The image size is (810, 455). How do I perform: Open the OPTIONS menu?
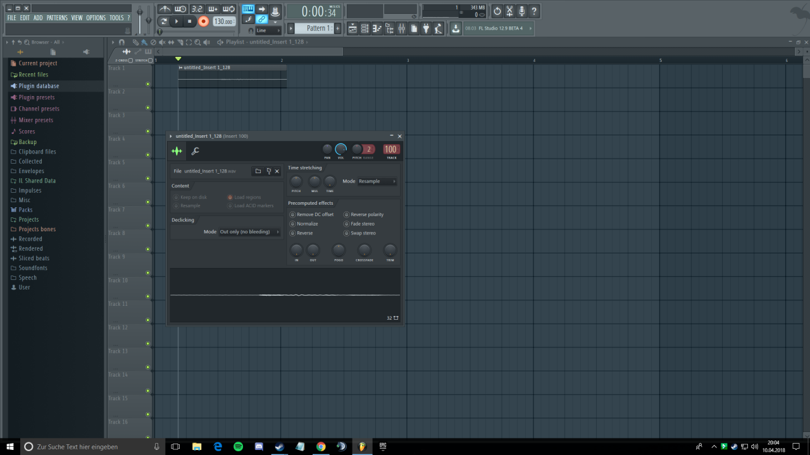tap(96, 18)
